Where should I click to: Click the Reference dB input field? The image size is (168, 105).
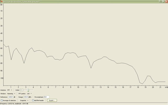(x=10, y=97)
